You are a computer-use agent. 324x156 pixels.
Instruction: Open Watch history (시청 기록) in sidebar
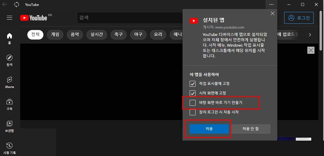pos(10,148)
